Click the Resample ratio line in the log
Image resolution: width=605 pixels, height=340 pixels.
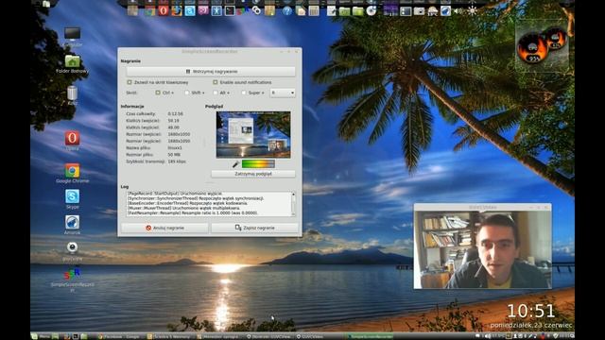192,212
